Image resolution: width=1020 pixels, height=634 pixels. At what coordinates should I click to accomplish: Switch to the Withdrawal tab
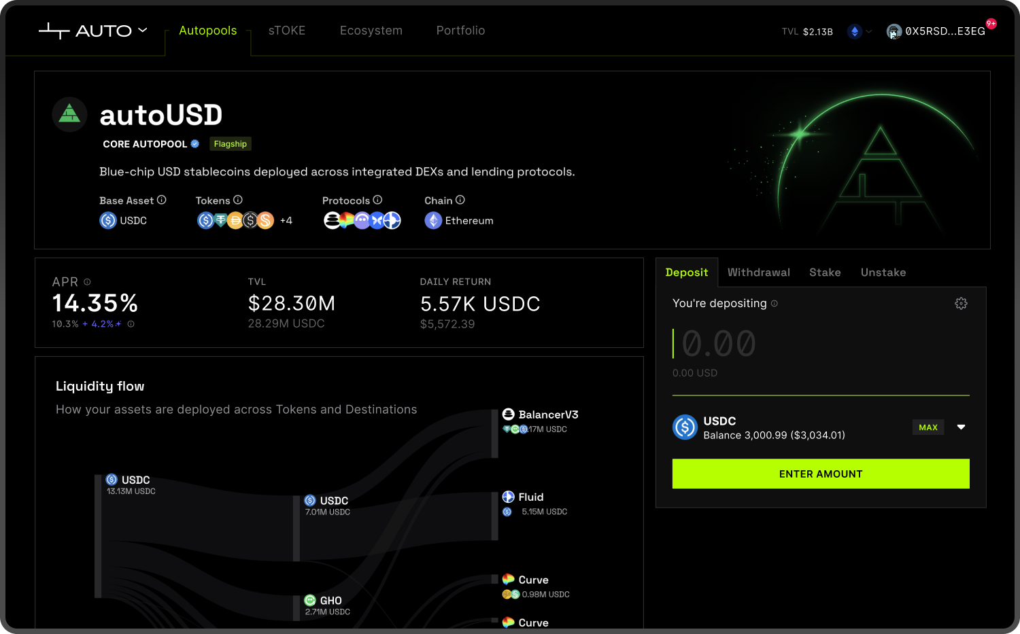(758, 272)
